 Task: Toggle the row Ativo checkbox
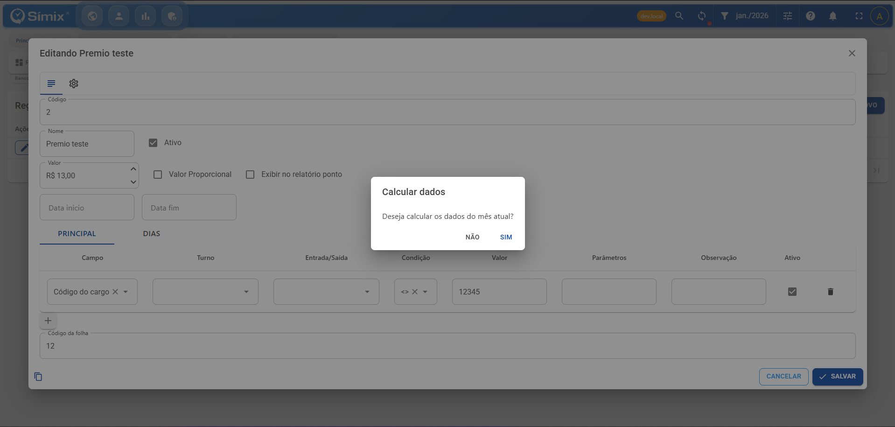point(792,292)
